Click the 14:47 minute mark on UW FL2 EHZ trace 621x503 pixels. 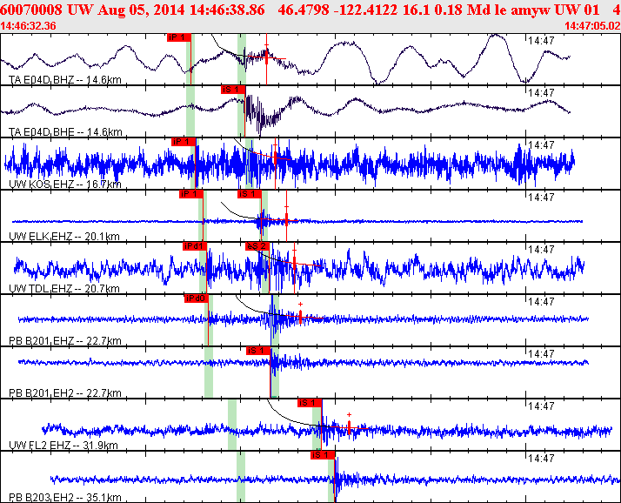pyautogui.click(x=541, y=406)
